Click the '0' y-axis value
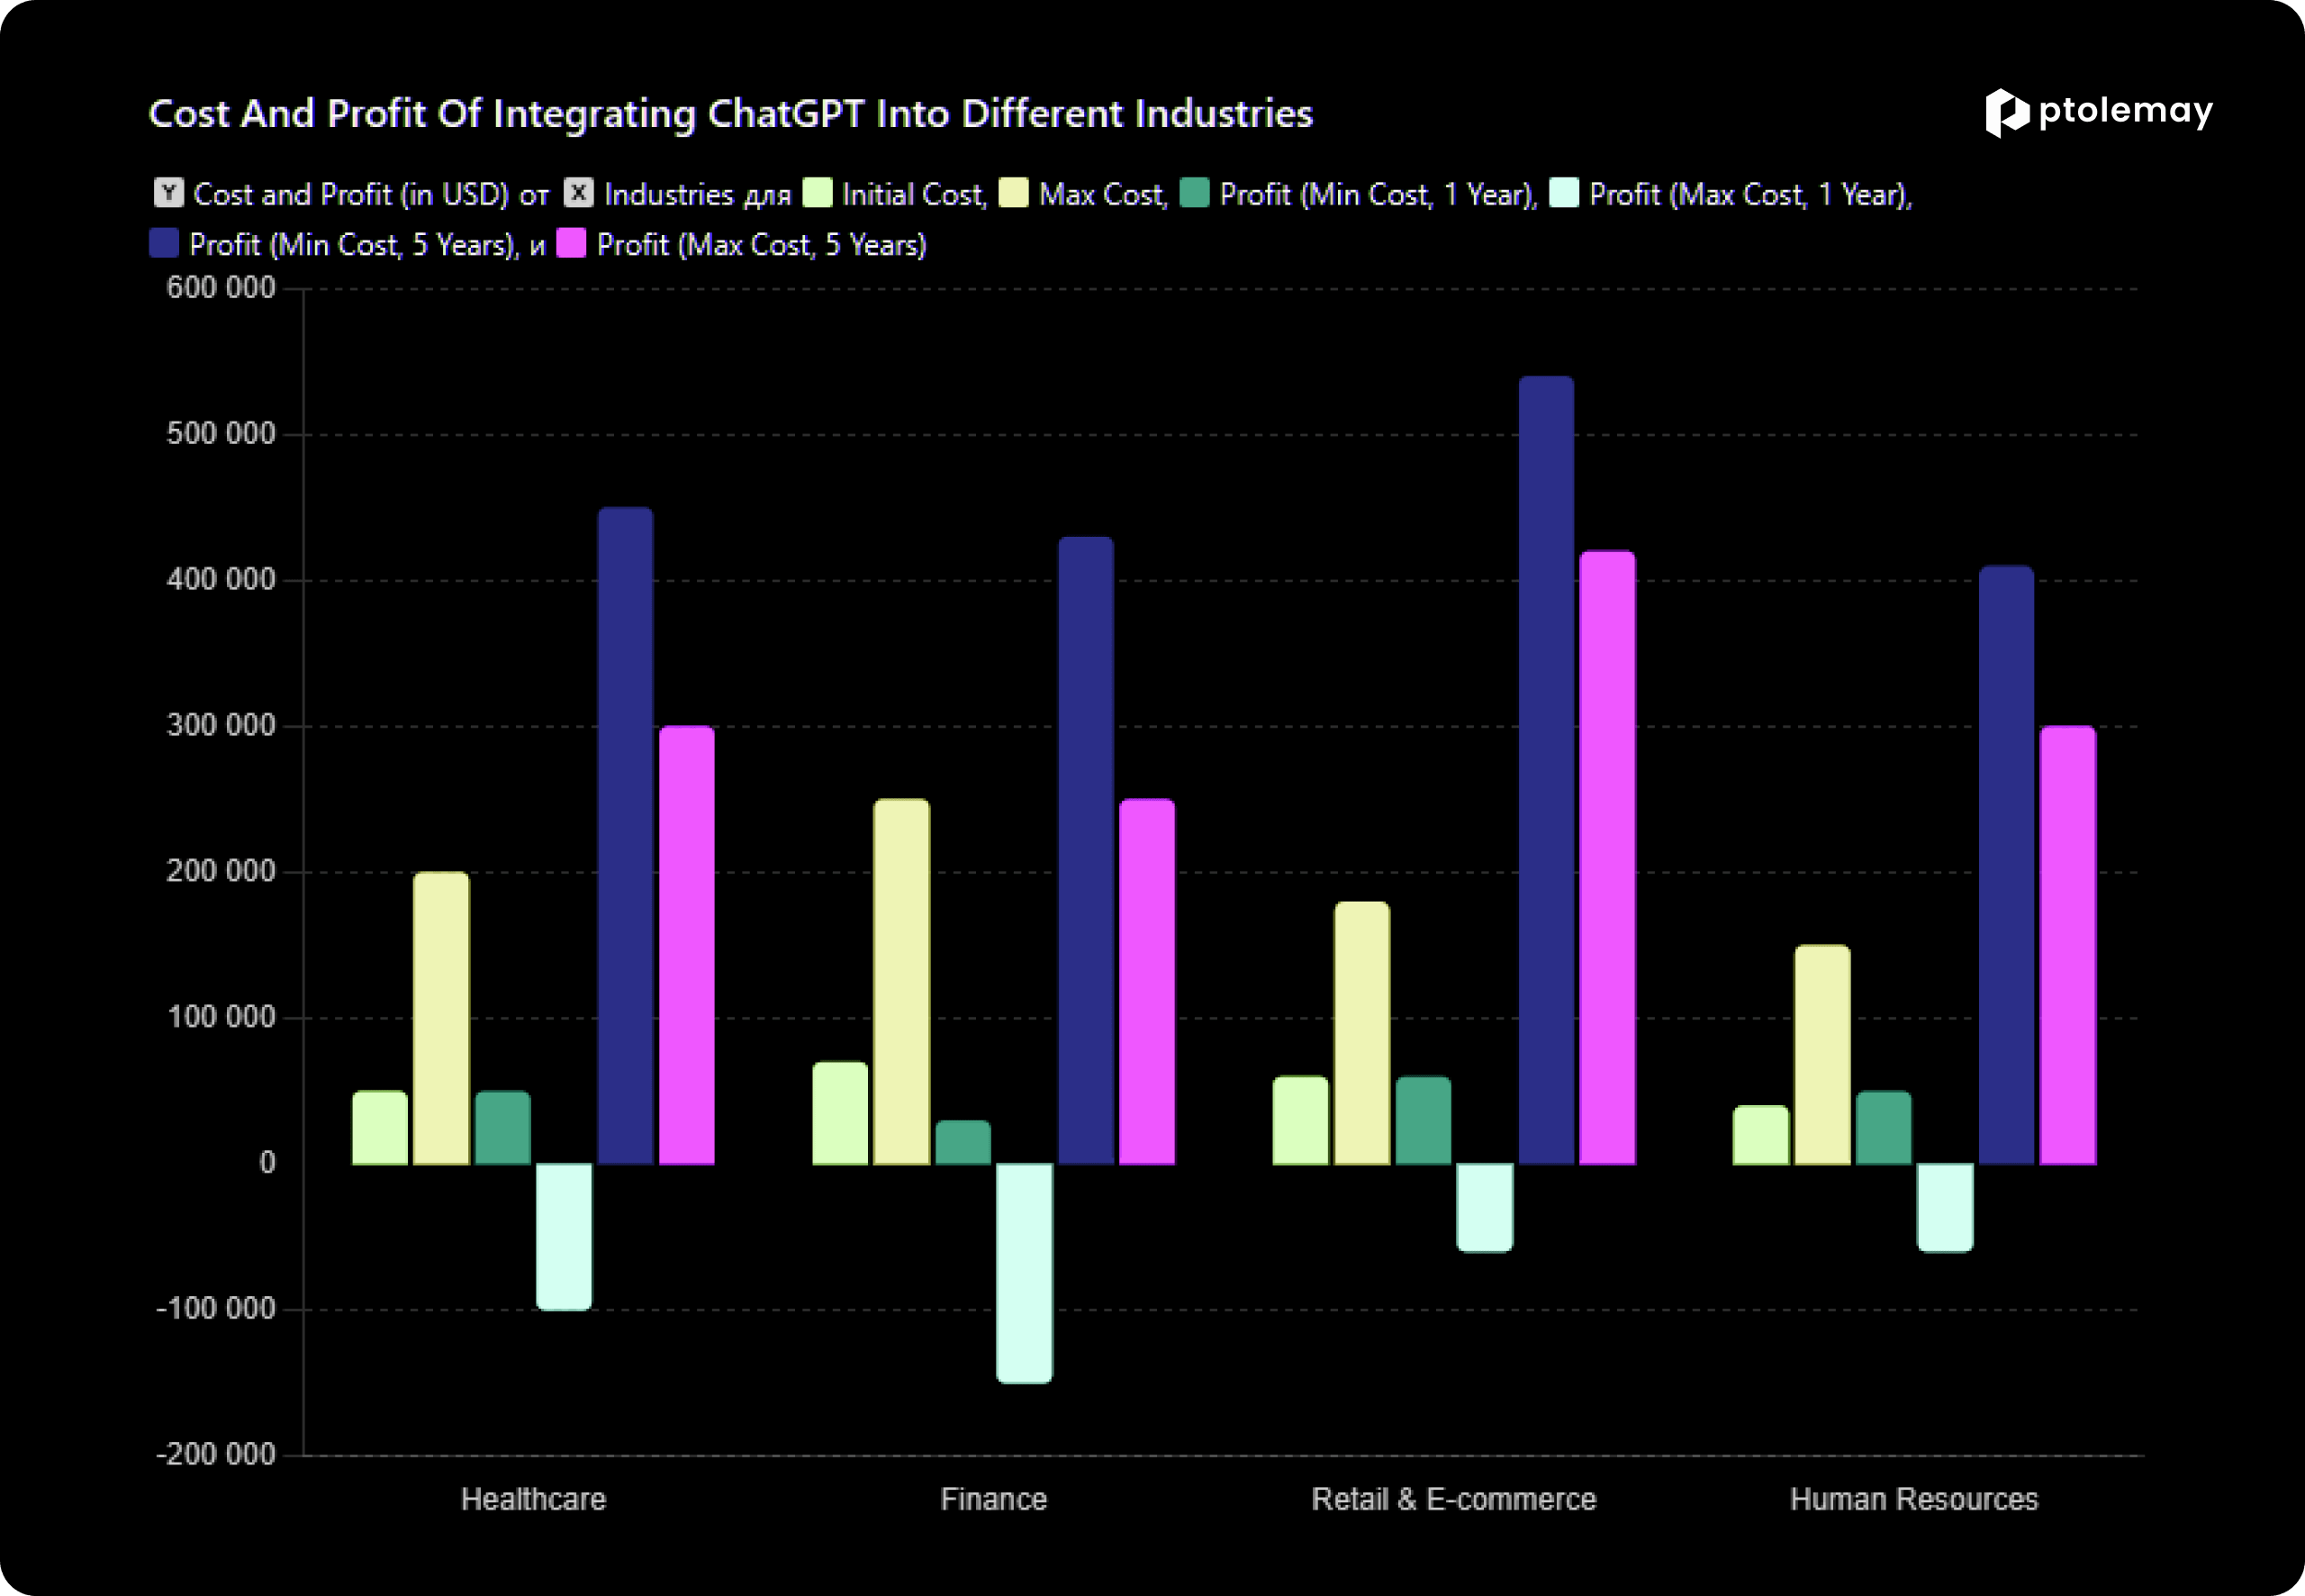The image size is (2305, 1596). 267,1163
